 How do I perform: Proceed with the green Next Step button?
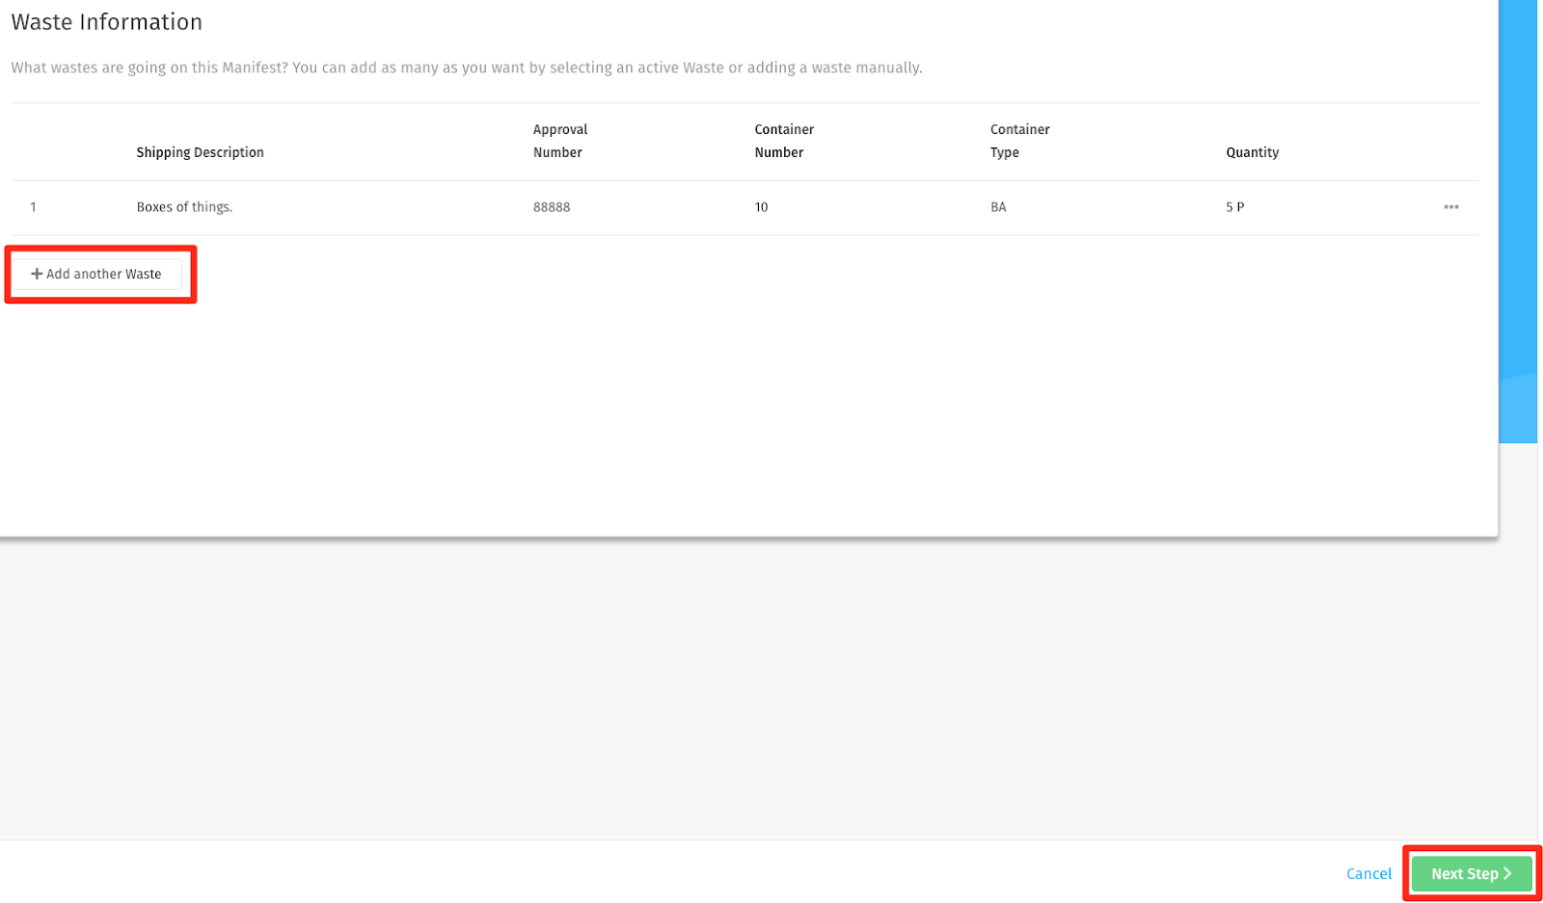(1472, 873)
